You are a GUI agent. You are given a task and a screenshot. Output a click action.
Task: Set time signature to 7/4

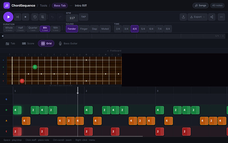click(160, 29)
